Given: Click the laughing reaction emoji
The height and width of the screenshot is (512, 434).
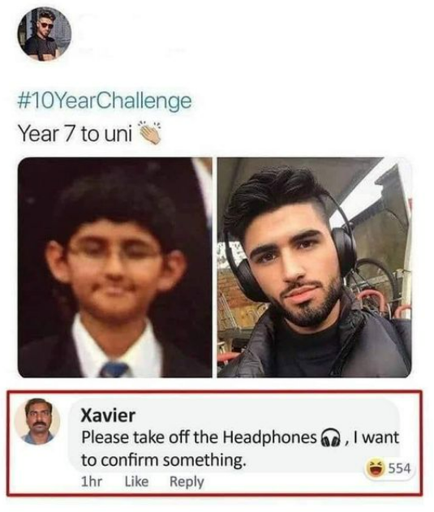Looking at the screenshot, I should tap(376, 468).
